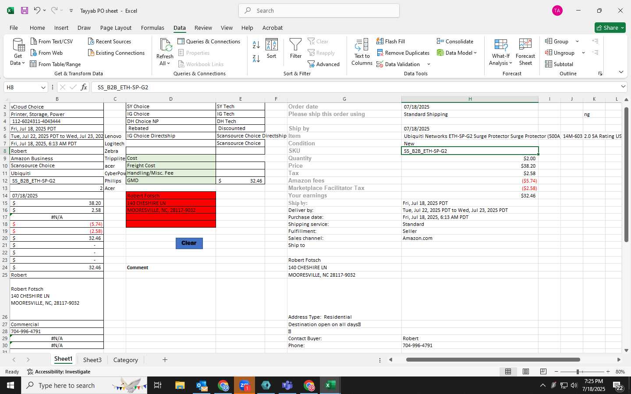
Task: Switch to the Insert tab
Action: coord(61,28)
